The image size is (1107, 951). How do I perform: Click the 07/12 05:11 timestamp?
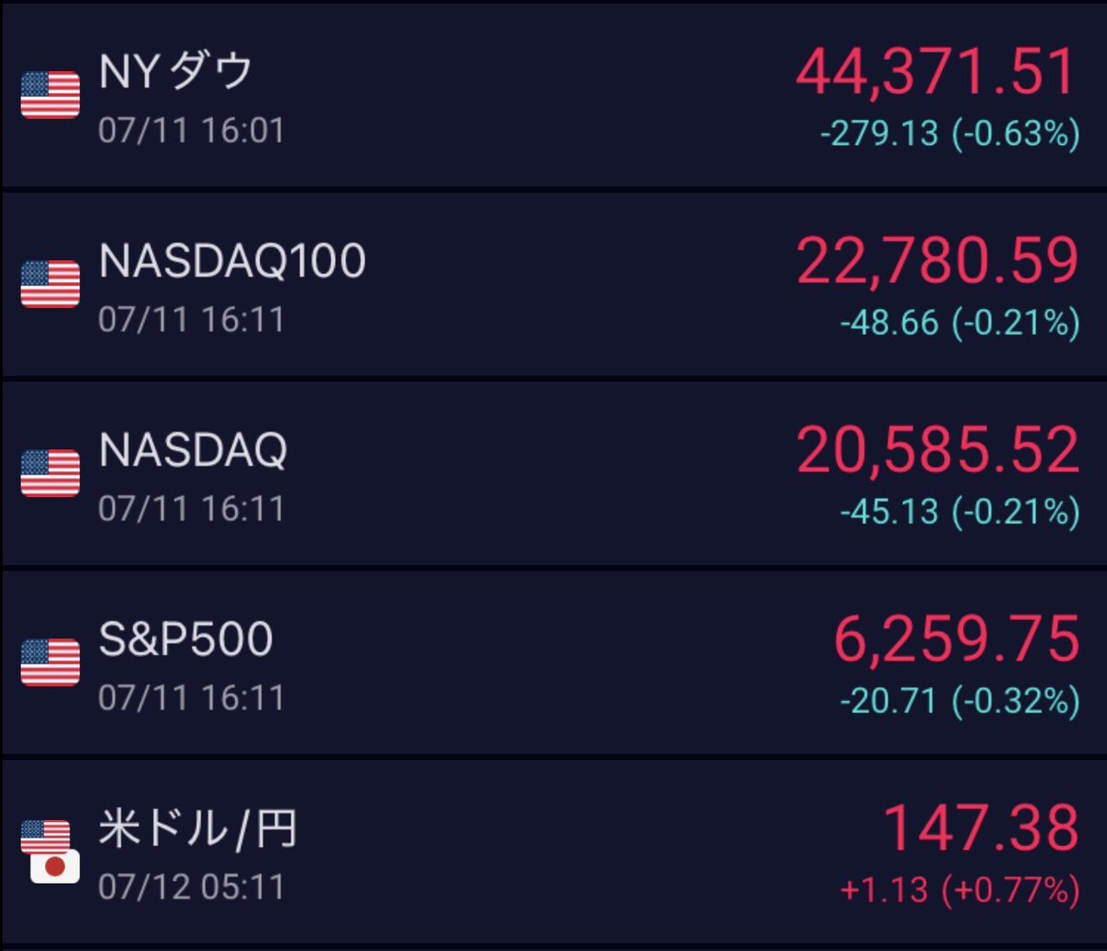pos(191,886)
